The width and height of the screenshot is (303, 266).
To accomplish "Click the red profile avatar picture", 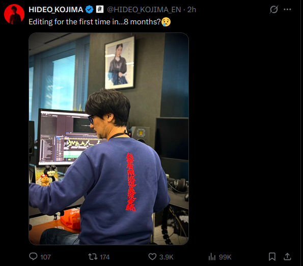I will 14,14.
